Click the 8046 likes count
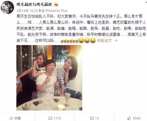 pos(137,118)
